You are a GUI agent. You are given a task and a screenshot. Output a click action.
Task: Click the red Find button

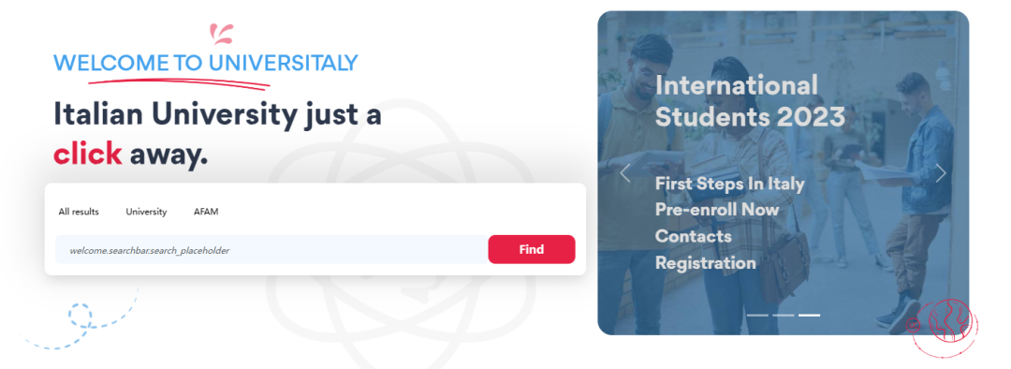point(532,249)
